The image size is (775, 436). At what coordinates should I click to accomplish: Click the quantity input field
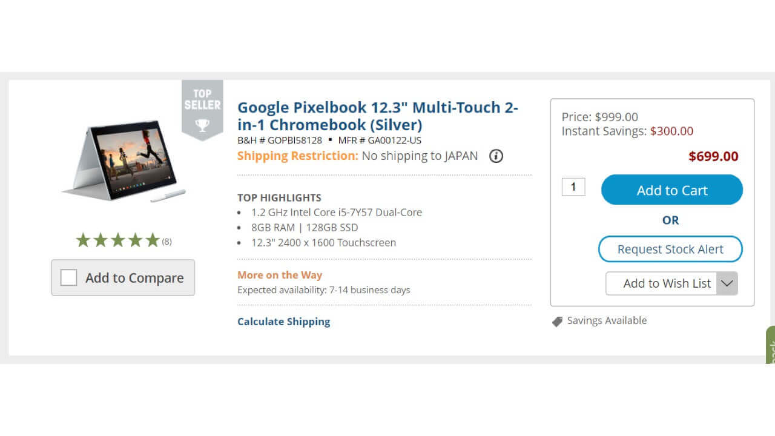[x=573, y=187]
